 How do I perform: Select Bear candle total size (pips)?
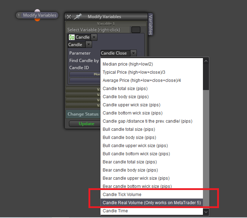pyautogui.click(x=152, y=162)
